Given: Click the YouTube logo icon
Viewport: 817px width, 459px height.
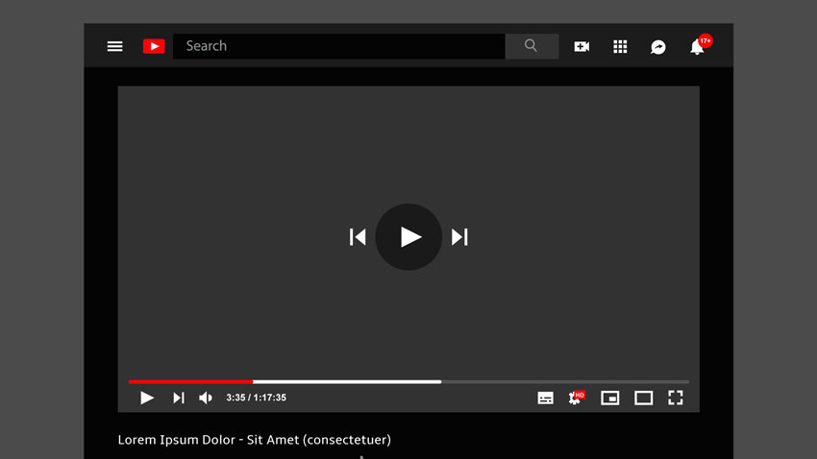Looking at the screenshot, I should point(154,46).
